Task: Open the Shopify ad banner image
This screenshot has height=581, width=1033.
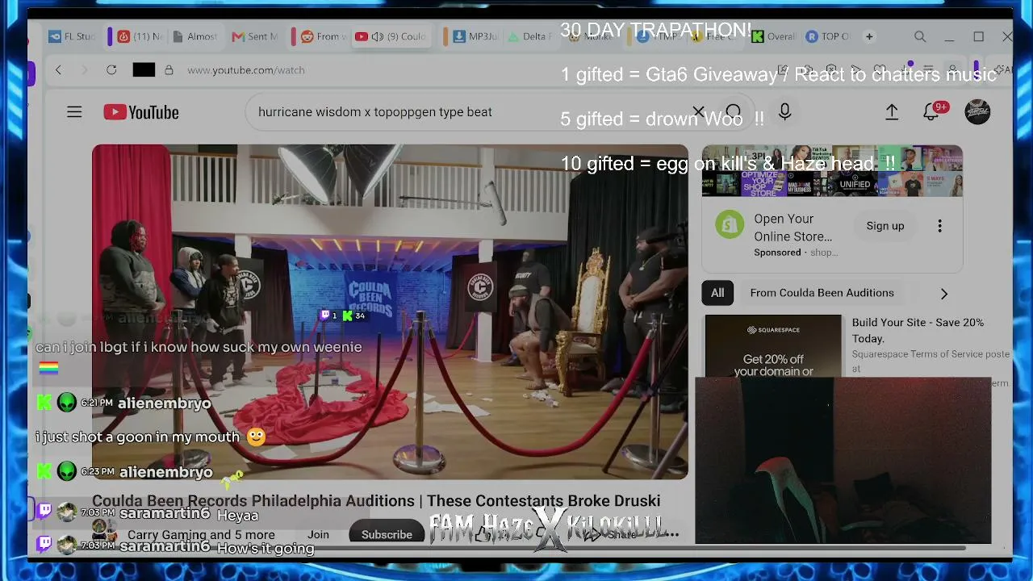Action: click(x=832, y=170)
